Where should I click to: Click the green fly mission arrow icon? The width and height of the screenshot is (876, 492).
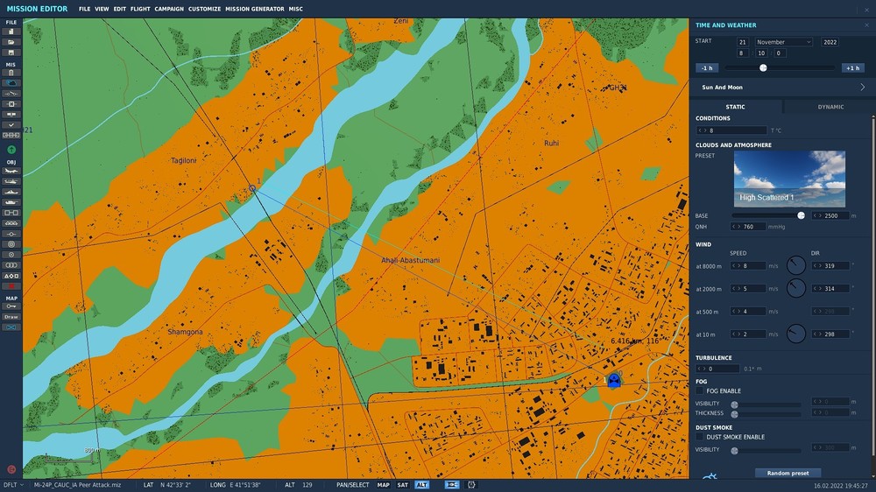click(11, 150)
